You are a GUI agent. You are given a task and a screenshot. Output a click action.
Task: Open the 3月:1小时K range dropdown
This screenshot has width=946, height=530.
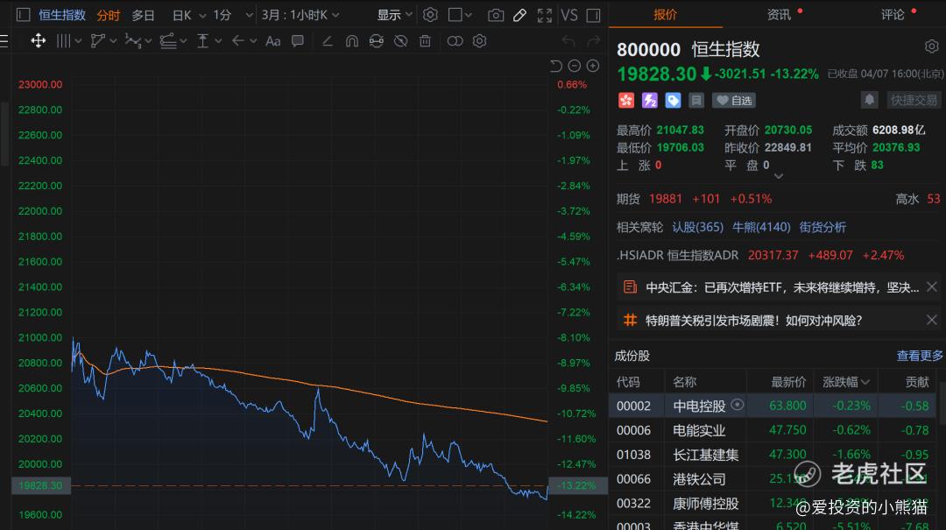point(300,15)
